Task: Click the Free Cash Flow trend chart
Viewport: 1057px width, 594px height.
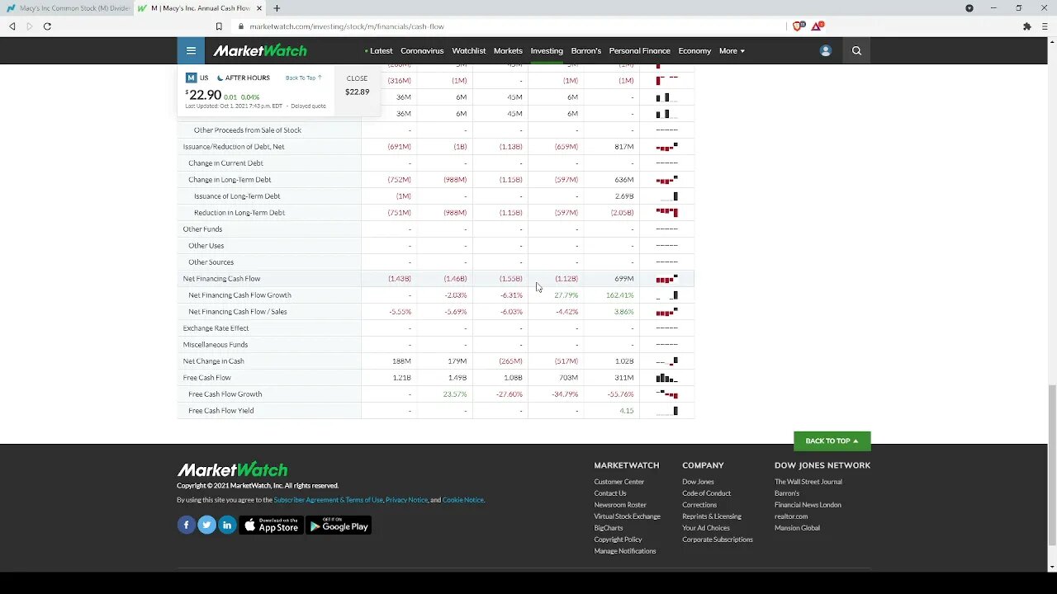Action: coord(666,378)
